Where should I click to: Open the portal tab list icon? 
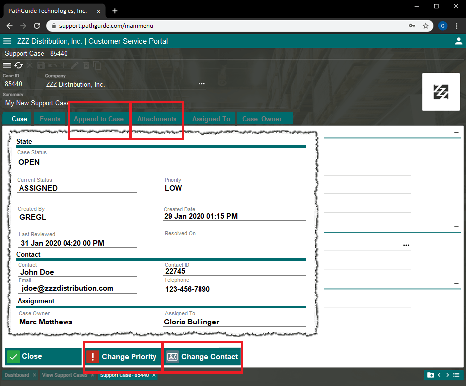point(456,375)
